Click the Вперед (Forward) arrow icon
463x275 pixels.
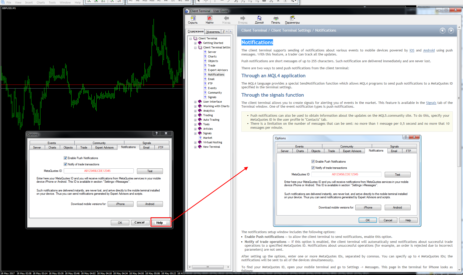click(243, 18)
